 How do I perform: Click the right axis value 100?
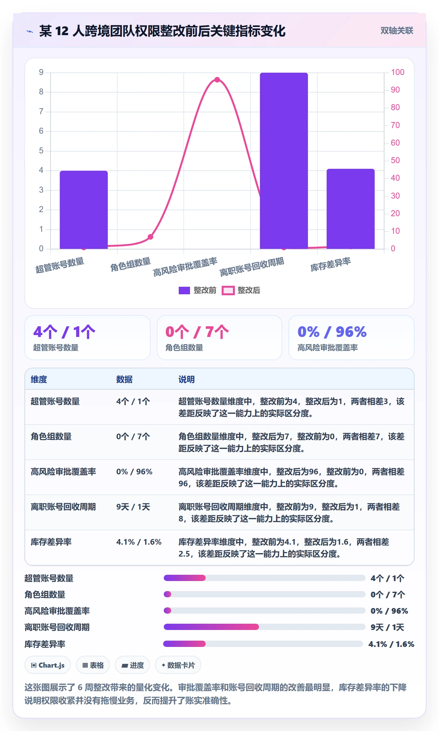[x=397, y=72]
